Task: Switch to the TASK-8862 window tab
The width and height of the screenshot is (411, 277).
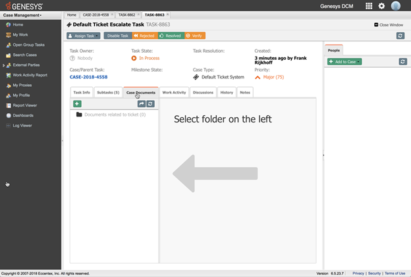Action: 126,15
